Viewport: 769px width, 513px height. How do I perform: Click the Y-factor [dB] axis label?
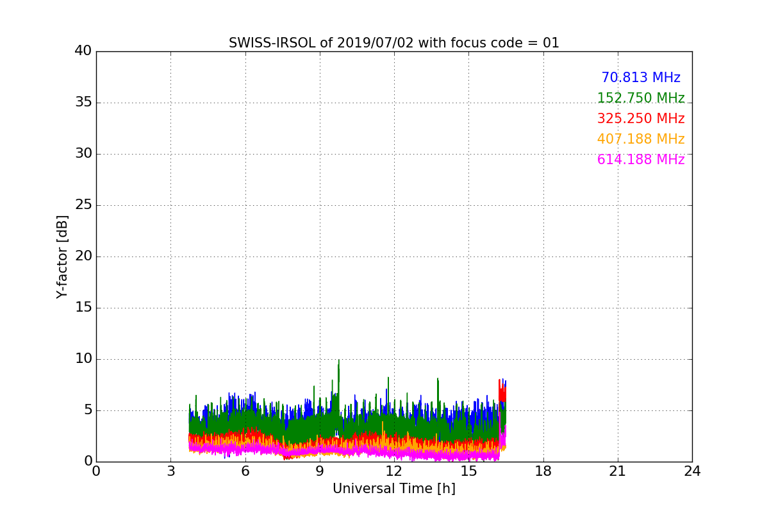tap(62, 256)
